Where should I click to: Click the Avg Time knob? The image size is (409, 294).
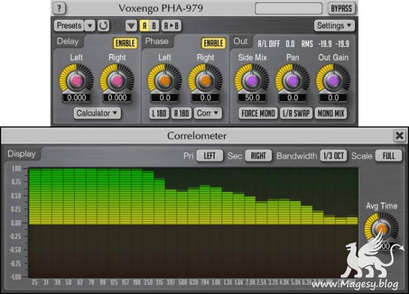[x=381, y=228]
